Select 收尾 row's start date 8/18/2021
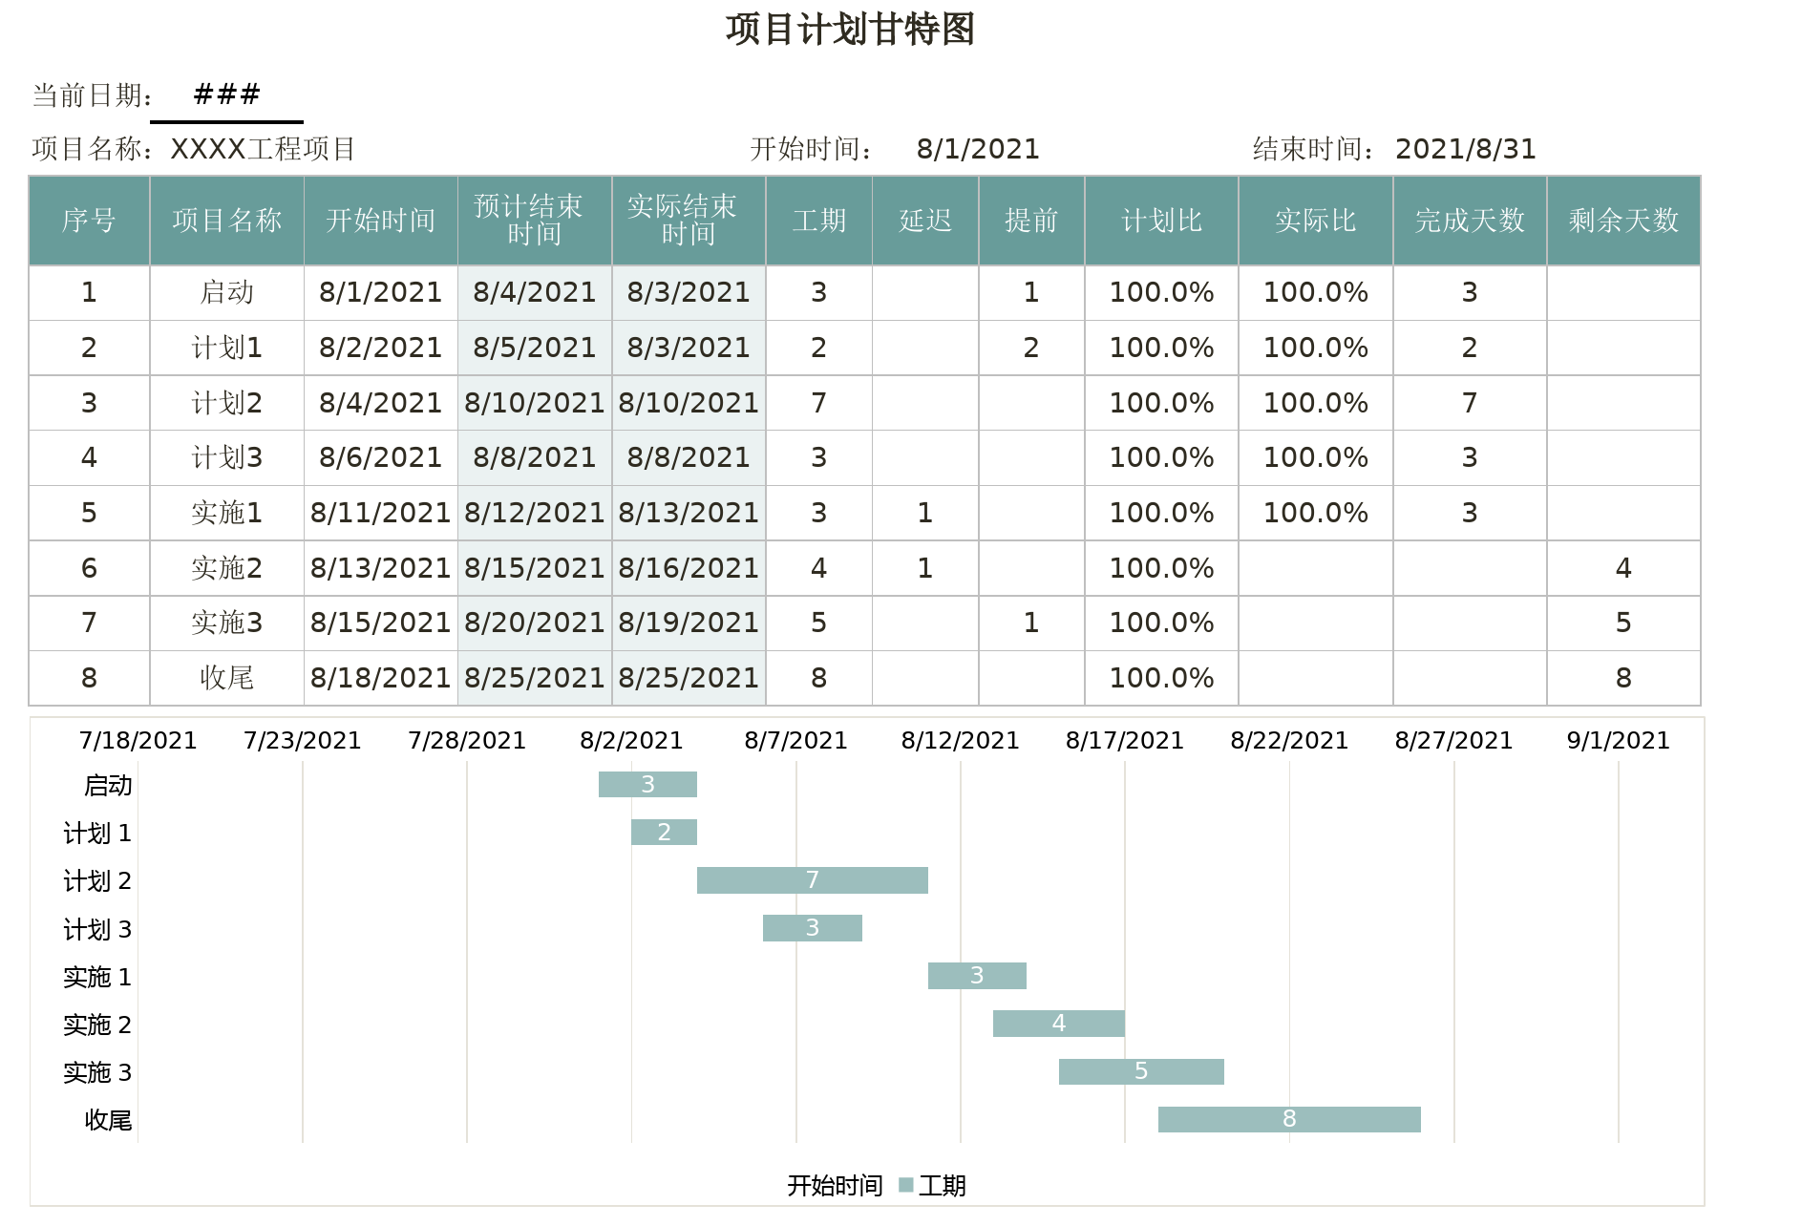Viewport: 1802px width, 1226px height. click(380, 678)
